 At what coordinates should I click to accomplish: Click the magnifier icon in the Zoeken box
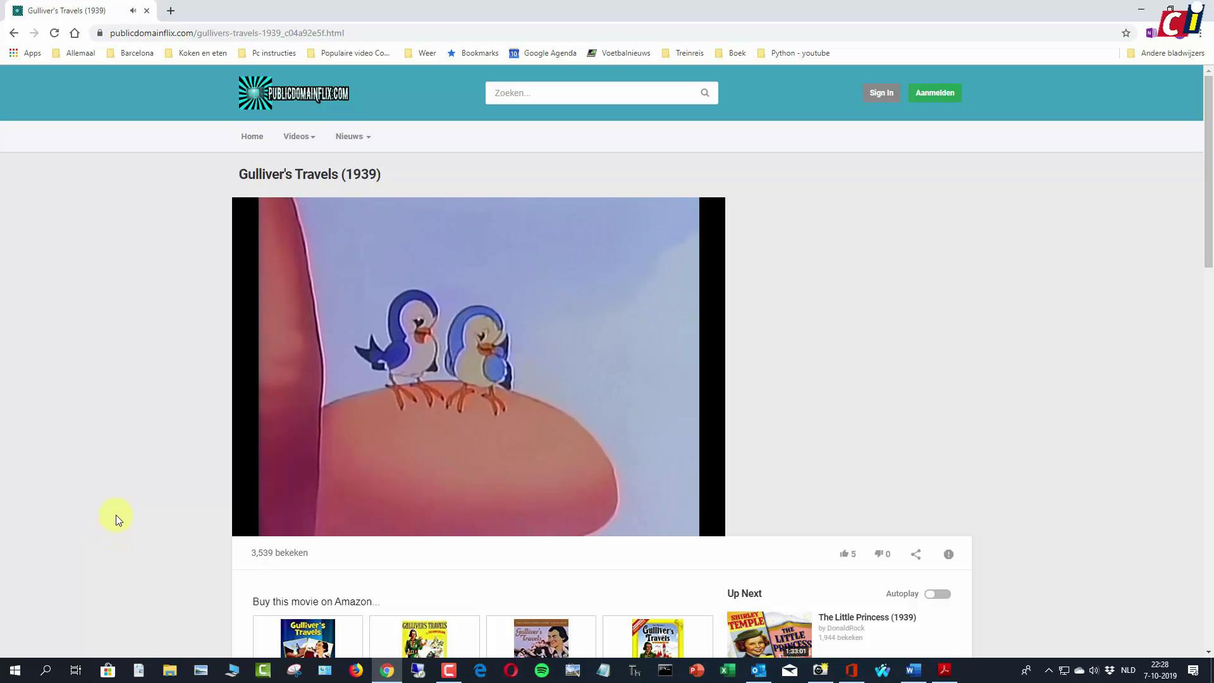pyautogui.click(x=705, y=93)
